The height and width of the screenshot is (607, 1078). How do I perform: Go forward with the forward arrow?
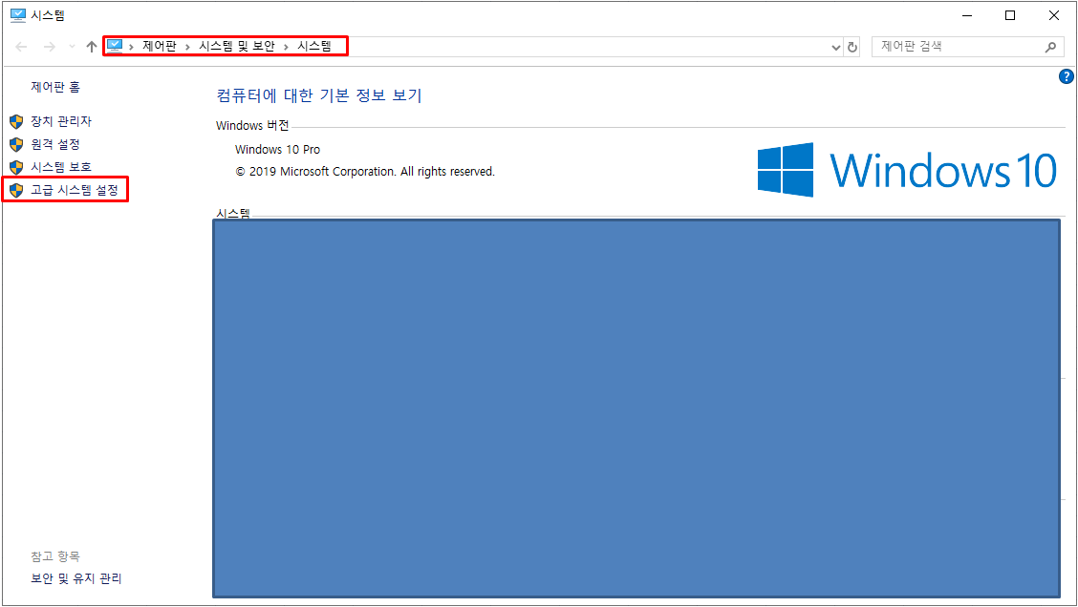[x=50, y=47]
